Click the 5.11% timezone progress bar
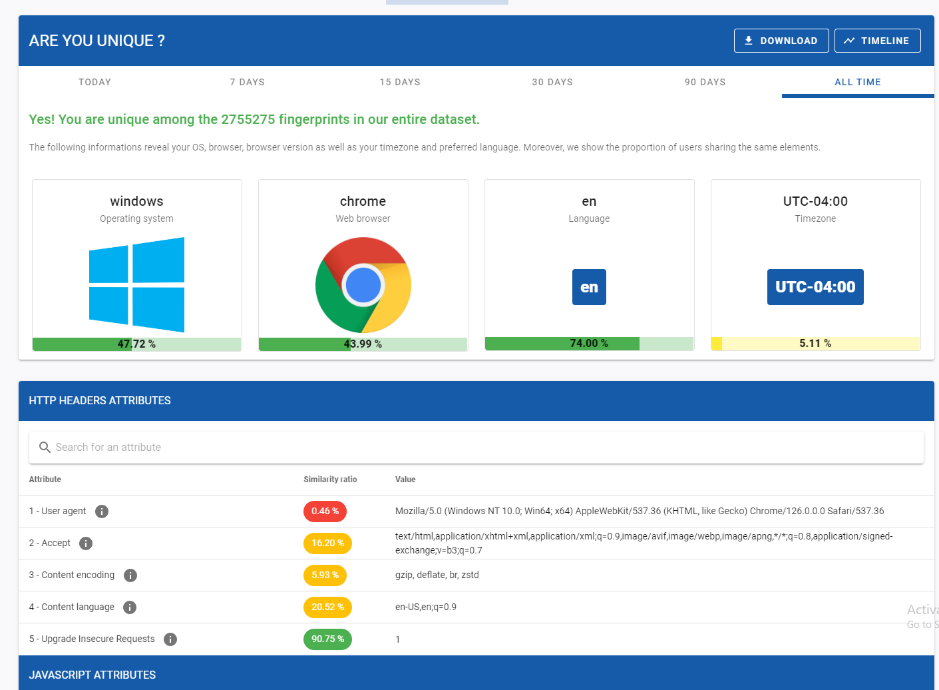Screen dimensions: 939x690 pyautogui.click(x=815, y=344)
